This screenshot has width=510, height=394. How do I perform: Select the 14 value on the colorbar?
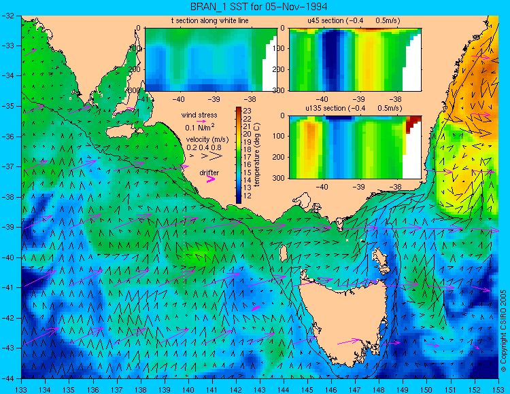coord(248,180)
